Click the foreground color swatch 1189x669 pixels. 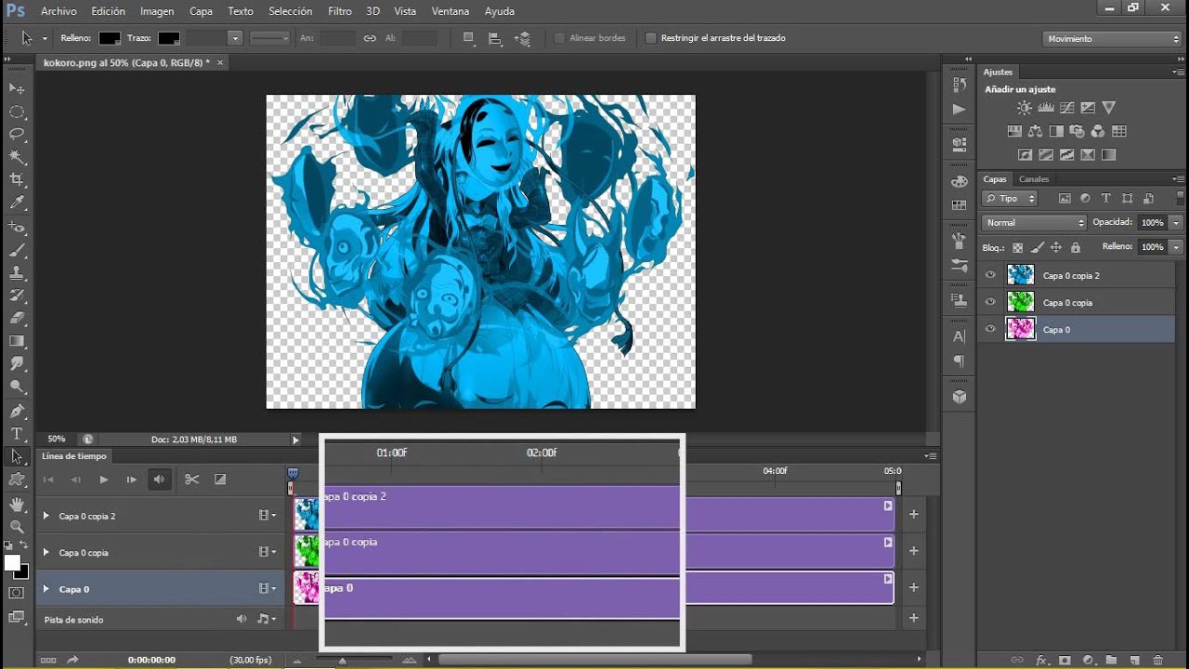point(12,563)
